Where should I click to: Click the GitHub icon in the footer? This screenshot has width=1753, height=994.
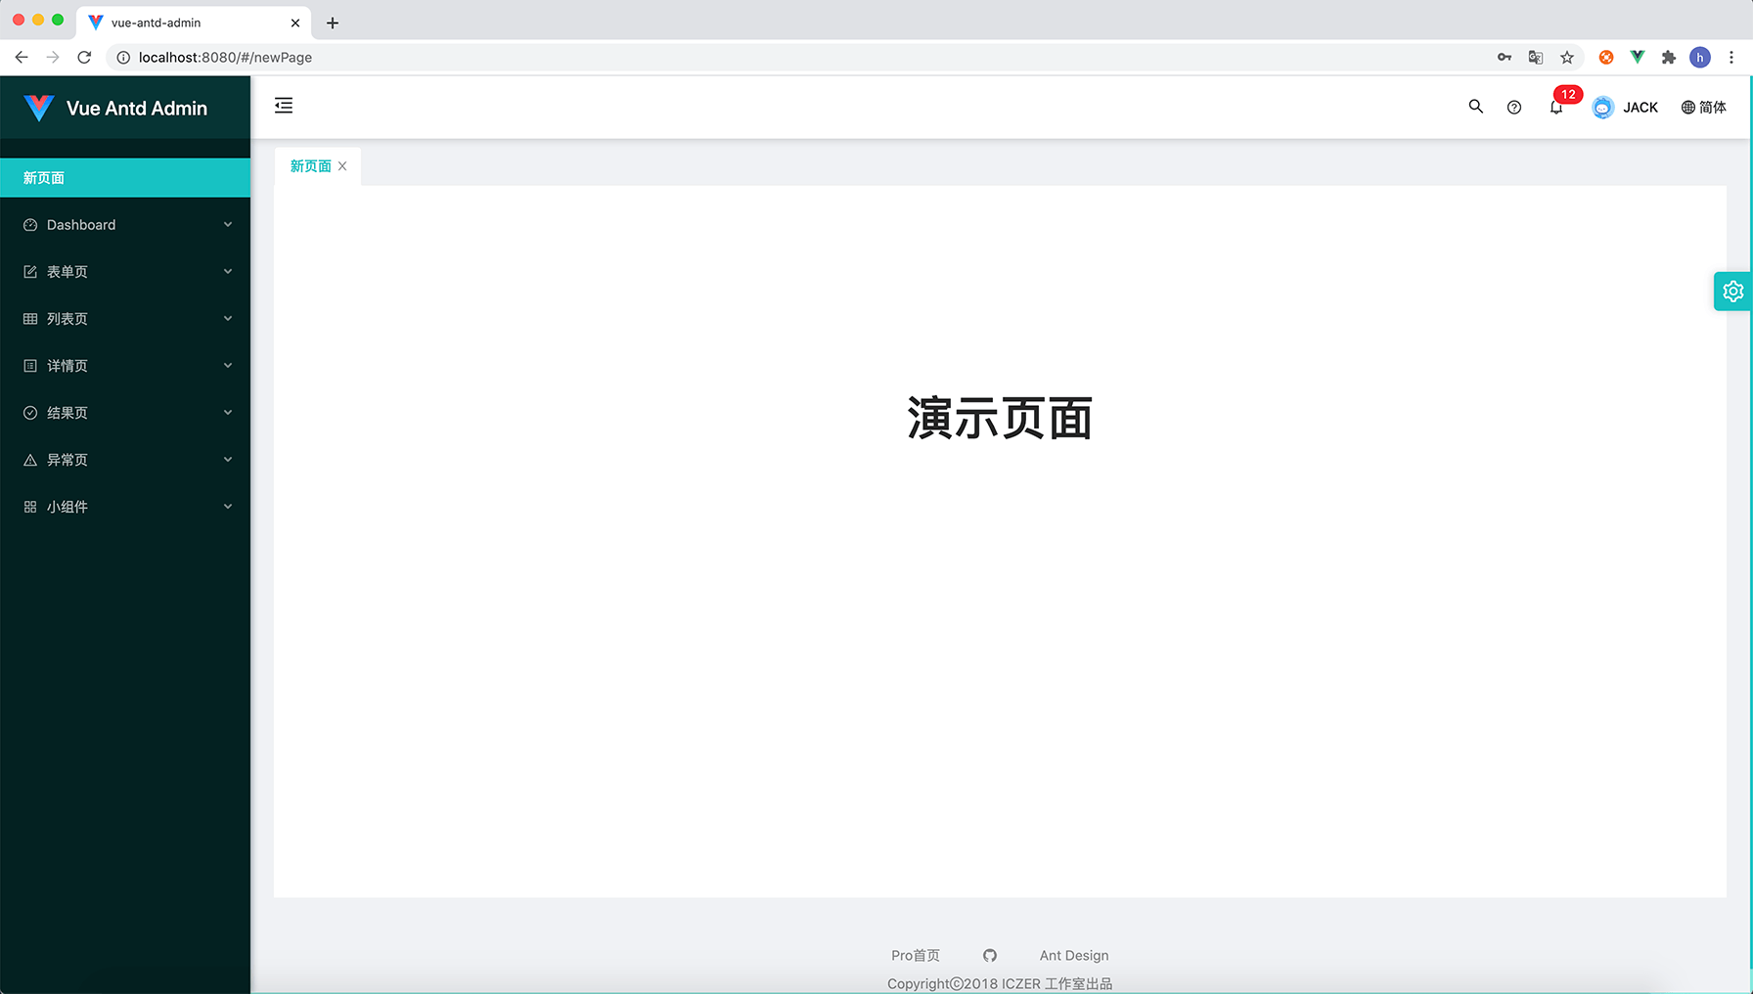(x=989, y=955)
